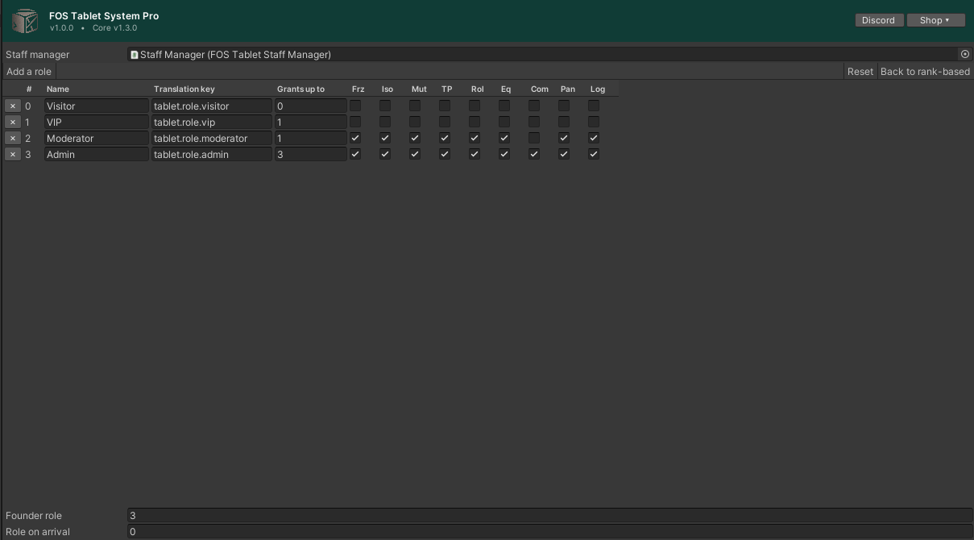Edit Grants up to value for Admin
Viewport: 974px width, 540px height.
311,154
